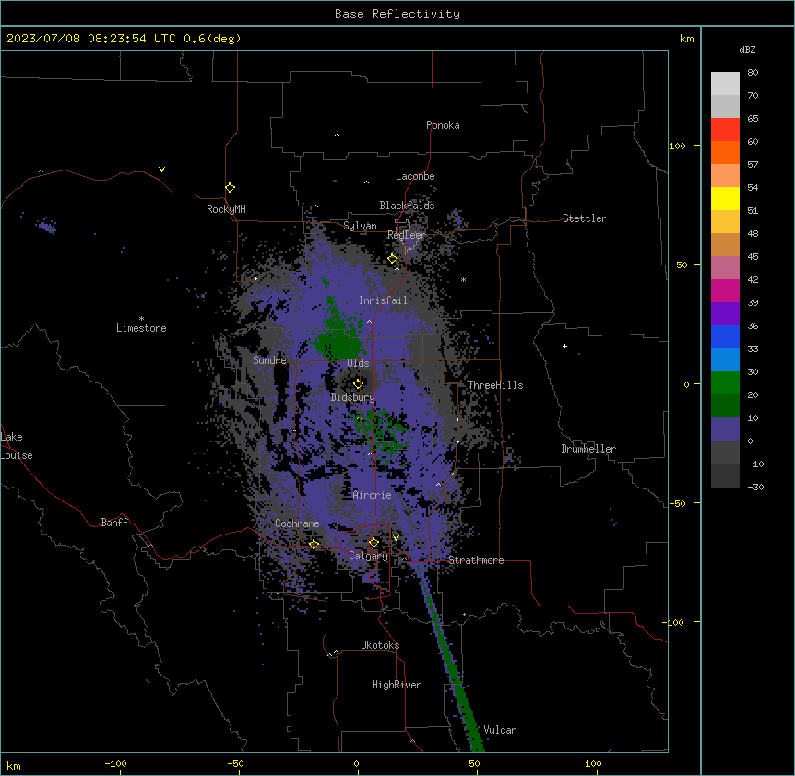795x776 pixels.
Task: Click the Strathmore town label
Action: coord(476,560)
